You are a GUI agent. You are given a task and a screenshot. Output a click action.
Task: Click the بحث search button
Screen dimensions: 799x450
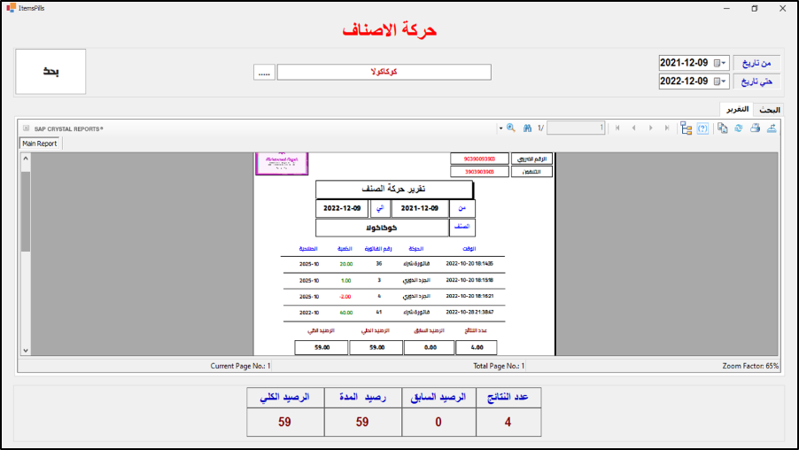pyautogui.click(x=50, y=72)
